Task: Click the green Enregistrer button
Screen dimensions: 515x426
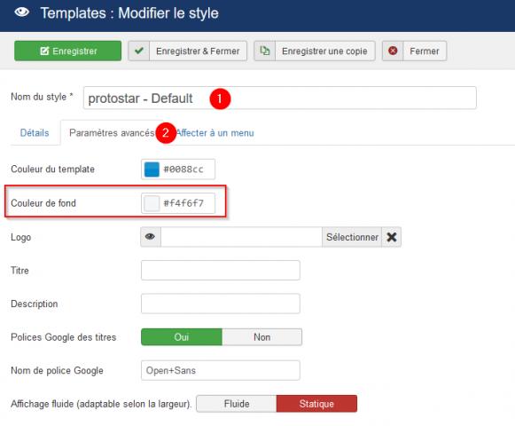Action: pos(67,51)
